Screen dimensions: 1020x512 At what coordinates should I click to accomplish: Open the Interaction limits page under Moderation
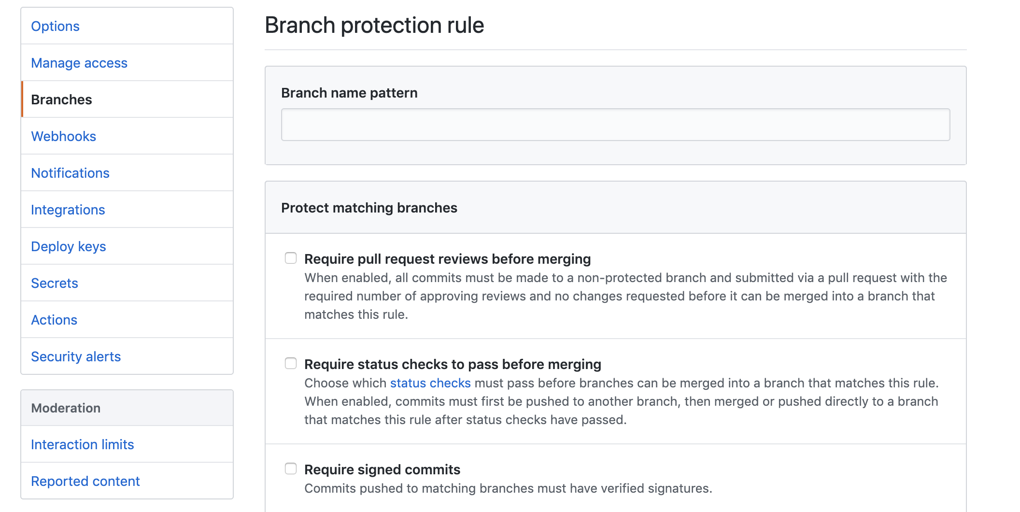coord(82,444)
